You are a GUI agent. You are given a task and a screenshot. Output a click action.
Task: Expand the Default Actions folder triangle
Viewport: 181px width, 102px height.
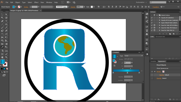[157, 15]
